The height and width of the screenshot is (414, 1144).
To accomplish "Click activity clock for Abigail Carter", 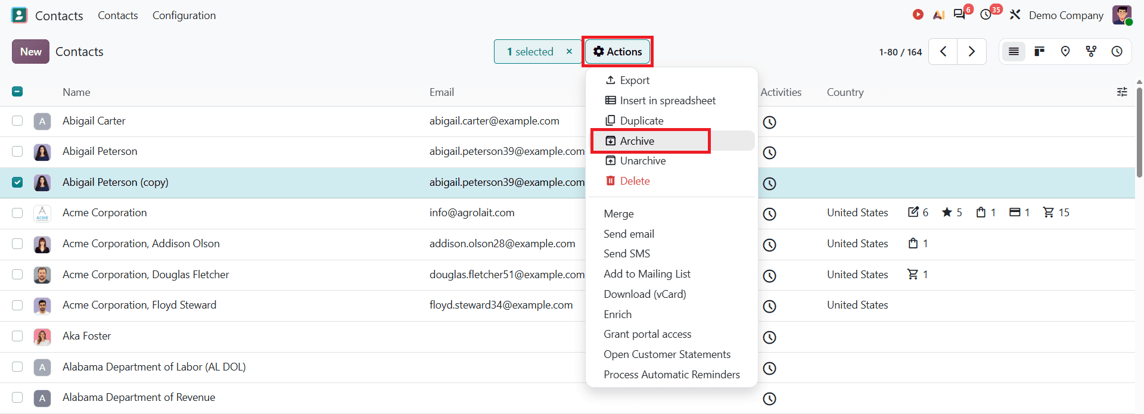I will click(x=770, y=122).
